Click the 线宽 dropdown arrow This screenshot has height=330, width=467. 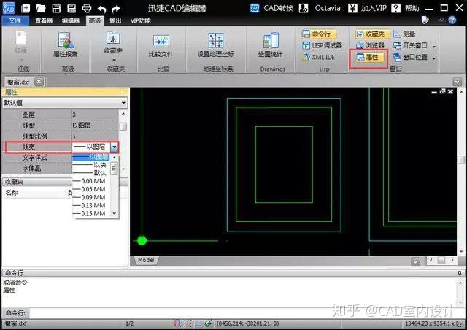pyautogui.click(x=114, y=147)
